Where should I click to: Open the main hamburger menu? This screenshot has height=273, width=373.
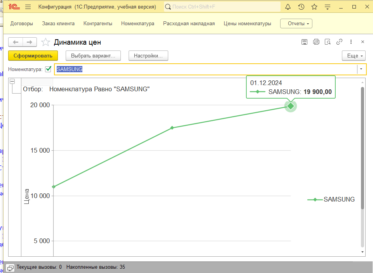28,7
